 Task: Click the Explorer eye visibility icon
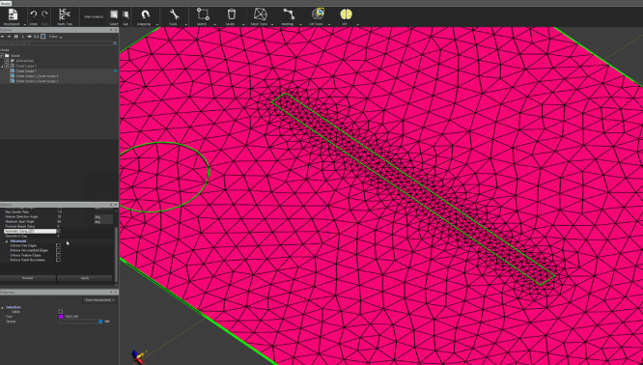(30, 37)
